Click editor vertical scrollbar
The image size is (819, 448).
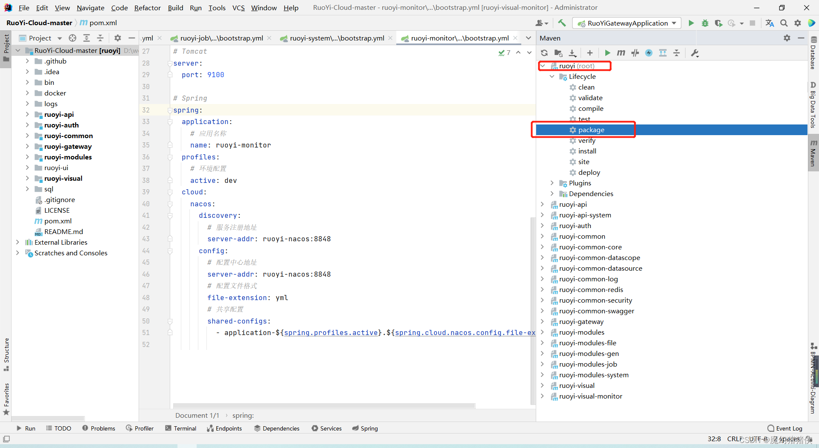532,310
